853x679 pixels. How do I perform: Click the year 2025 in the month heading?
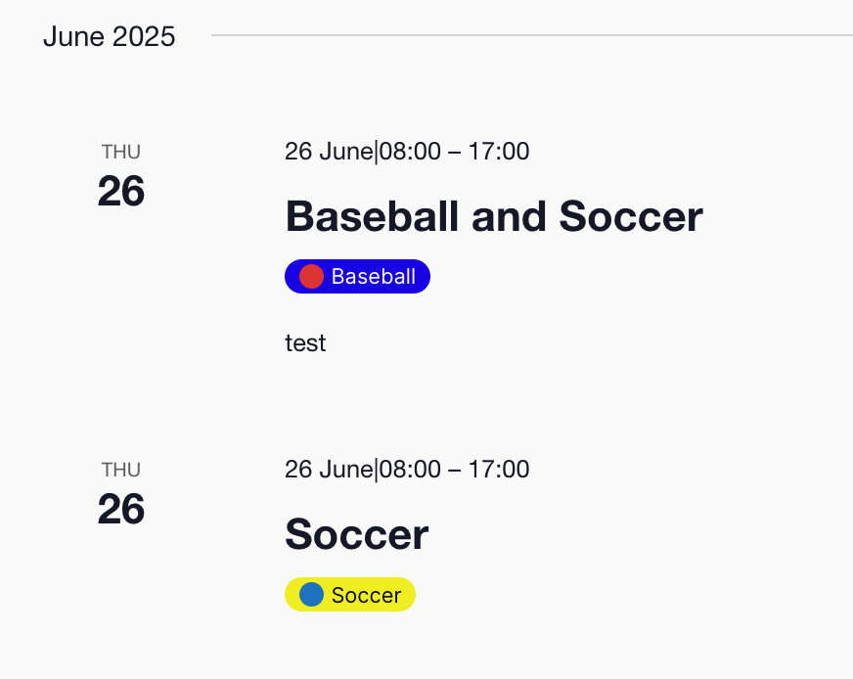(x=143, y=37)
